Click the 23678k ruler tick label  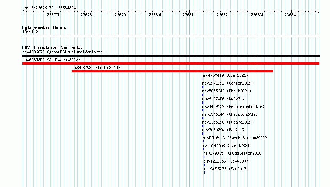[x=88, y=15]
